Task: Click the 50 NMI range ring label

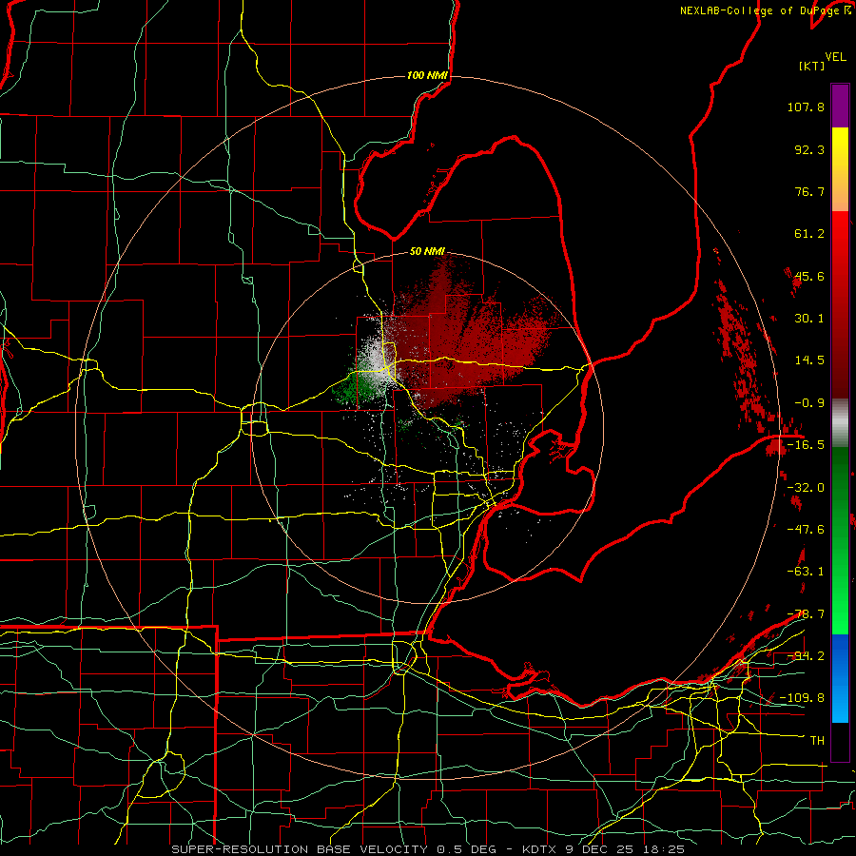Action: pos(427,252)
